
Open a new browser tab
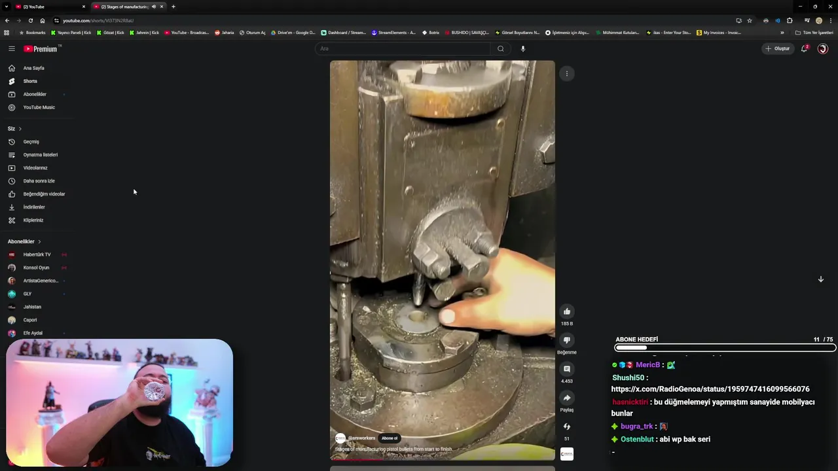[173, 7]
